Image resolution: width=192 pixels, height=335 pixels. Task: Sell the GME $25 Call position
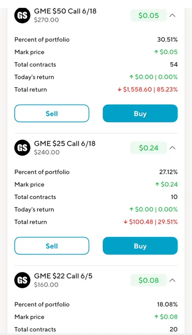coord(52,246)
